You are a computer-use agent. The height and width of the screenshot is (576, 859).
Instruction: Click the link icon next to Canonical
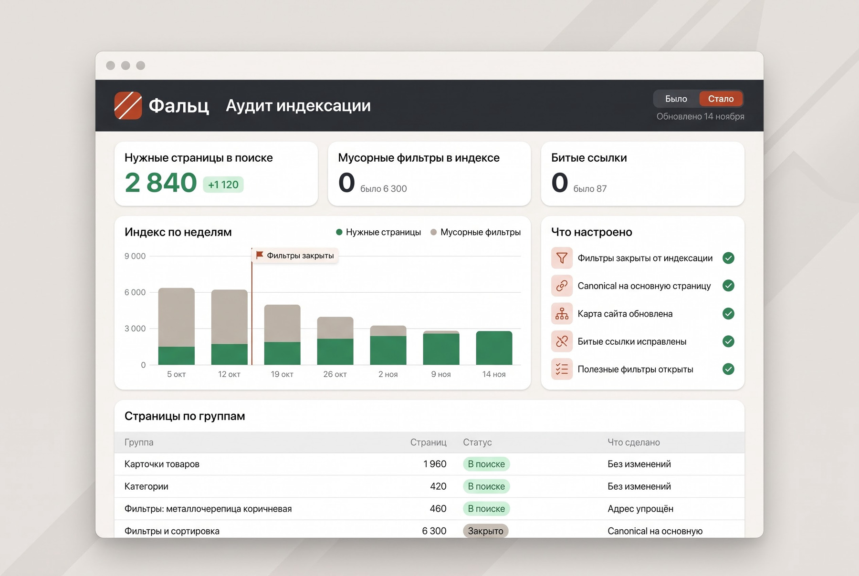pyautogui.click(x=562, y=286)
